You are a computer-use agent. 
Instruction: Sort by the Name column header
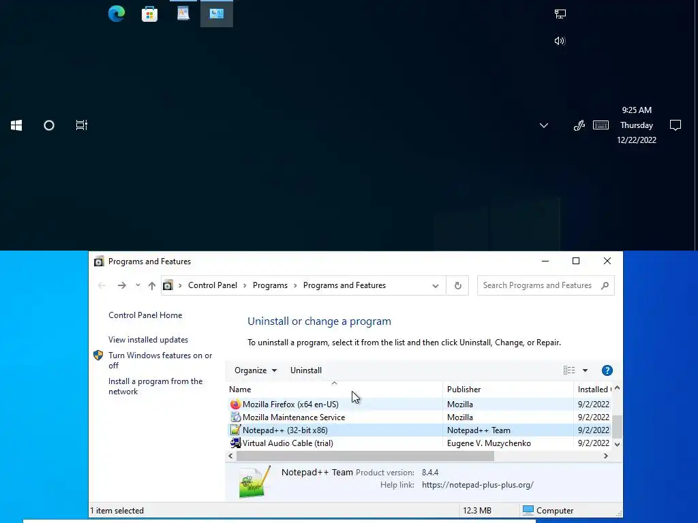click(x=334, y=390)
